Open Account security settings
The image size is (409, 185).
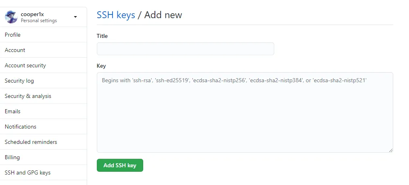pos(25,65)
